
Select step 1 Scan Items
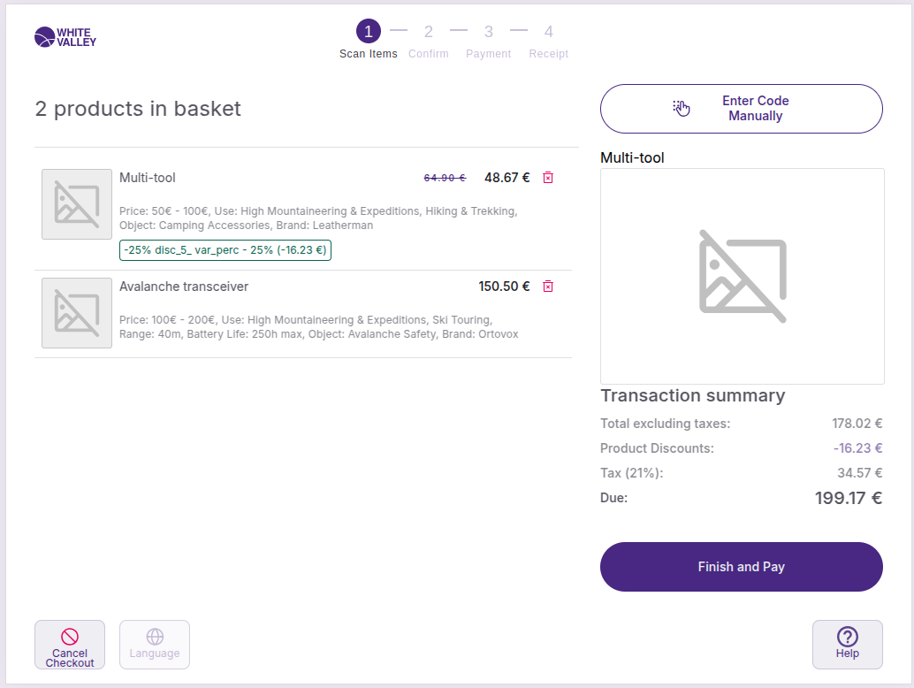coord(369,33)
